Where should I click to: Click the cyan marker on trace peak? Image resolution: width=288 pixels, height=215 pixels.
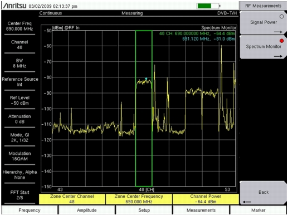146,79
